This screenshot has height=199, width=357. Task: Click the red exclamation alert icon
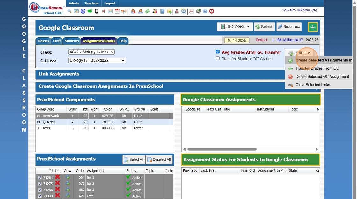pos(212,11)
